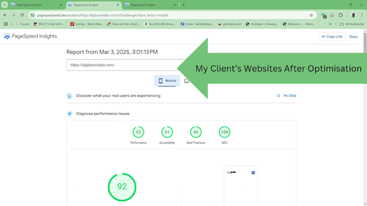Go forward to next page
The height and width of the screenshot is (206, 367).
[13, 15]
